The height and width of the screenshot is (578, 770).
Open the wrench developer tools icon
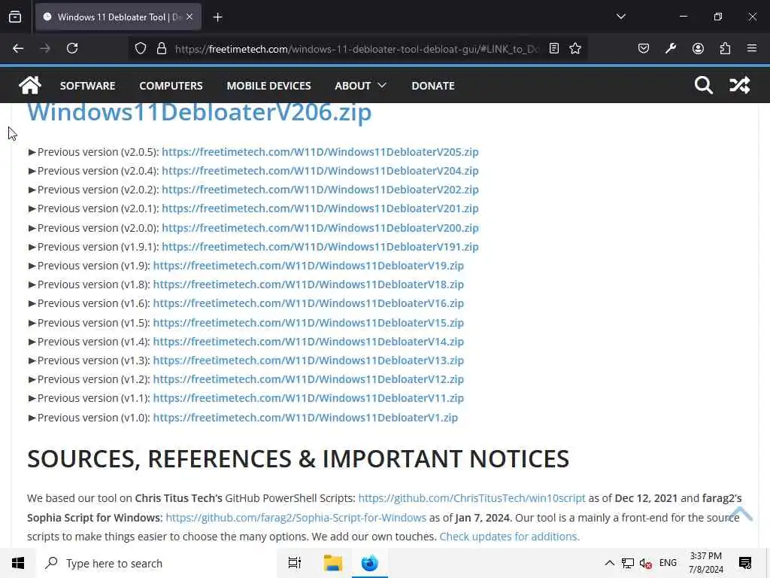pos(670,48)
